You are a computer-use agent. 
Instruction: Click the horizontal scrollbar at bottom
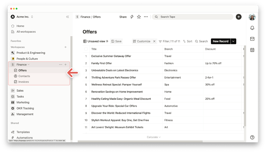(x=140, y=141)
